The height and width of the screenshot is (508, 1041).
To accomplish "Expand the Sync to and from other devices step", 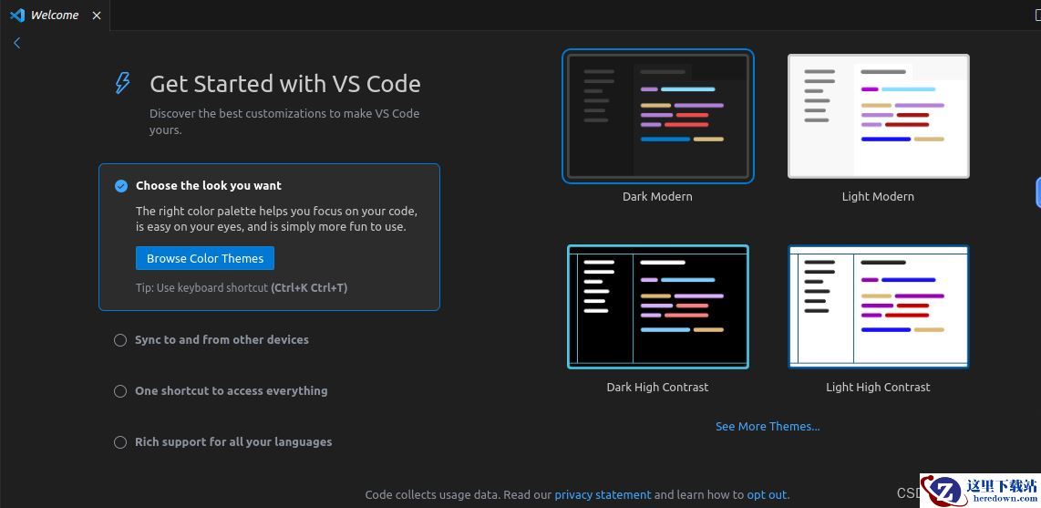I will point(222,340).
